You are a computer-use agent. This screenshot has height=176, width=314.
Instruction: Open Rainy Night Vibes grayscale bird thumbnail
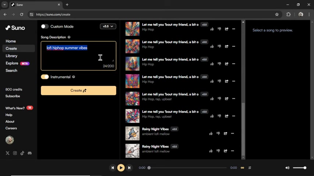point(132,151)
